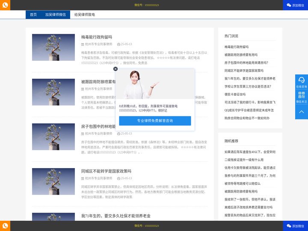Click 信用卡欠款导致被法院起诉 link

(250, 168)
